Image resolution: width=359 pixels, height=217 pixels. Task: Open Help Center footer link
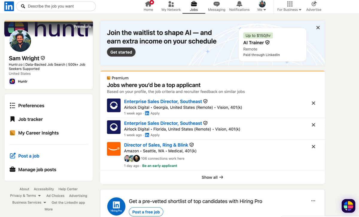tap(68, 189)
